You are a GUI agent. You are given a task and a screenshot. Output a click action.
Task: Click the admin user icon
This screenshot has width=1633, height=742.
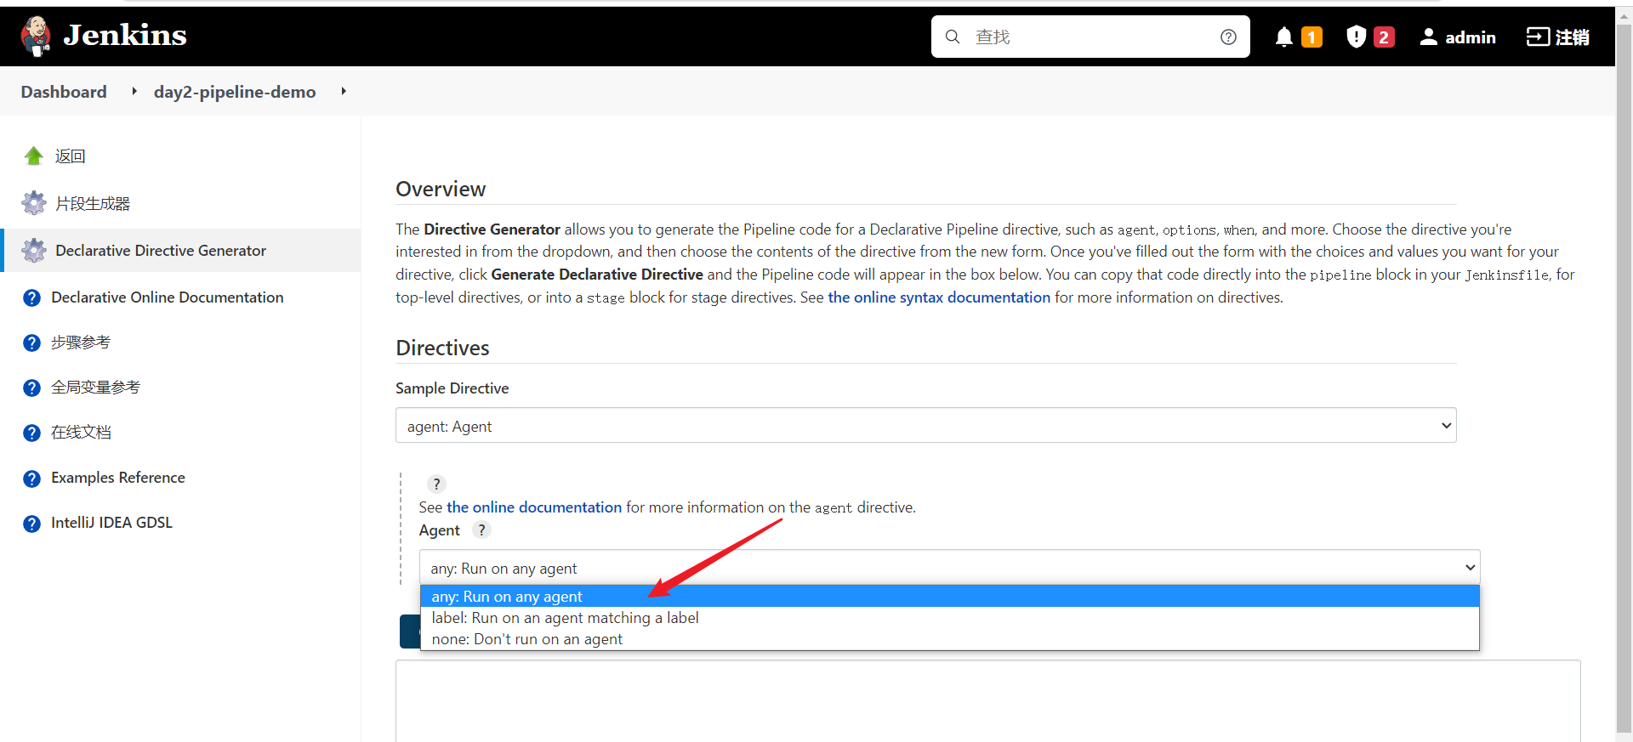[x=1429, y=37]
